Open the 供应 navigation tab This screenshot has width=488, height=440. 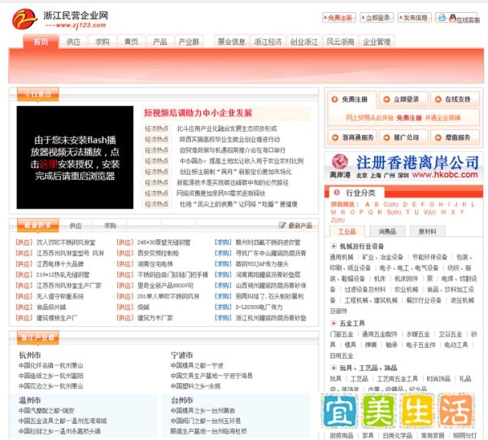(x=73, y=41)
